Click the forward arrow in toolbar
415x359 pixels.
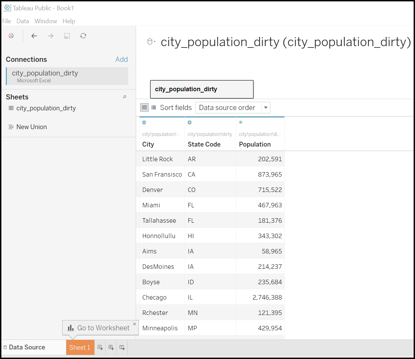(x=51, y=36)
